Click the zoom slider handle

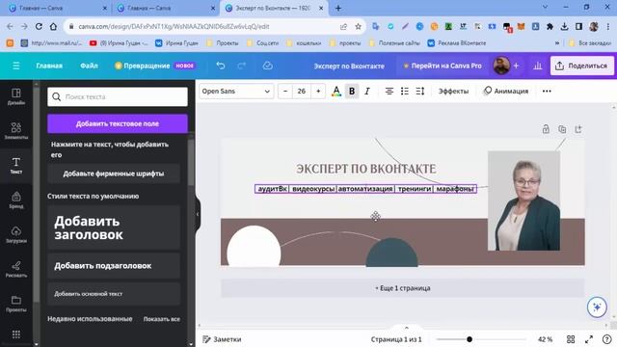(x=469, y=339)
